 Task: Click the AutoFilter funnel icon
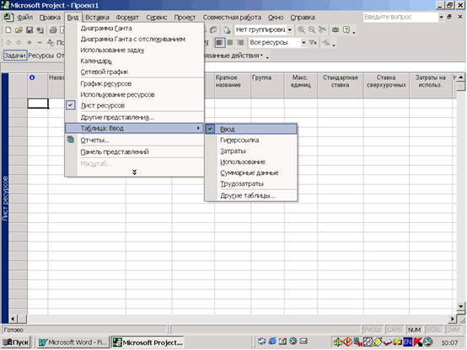point(313,43)
